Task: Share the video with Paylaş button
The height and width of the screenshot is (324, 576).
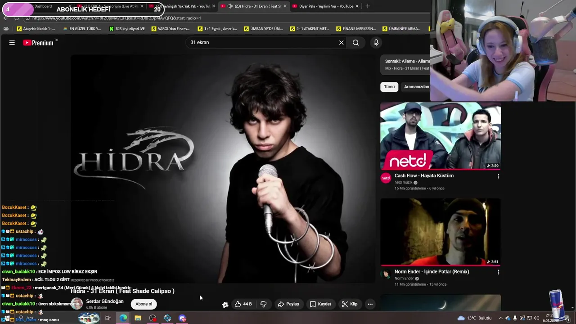Action: (x=288, y=304)
